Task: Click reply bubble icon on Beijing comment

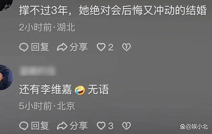Action: coord(24,126)
